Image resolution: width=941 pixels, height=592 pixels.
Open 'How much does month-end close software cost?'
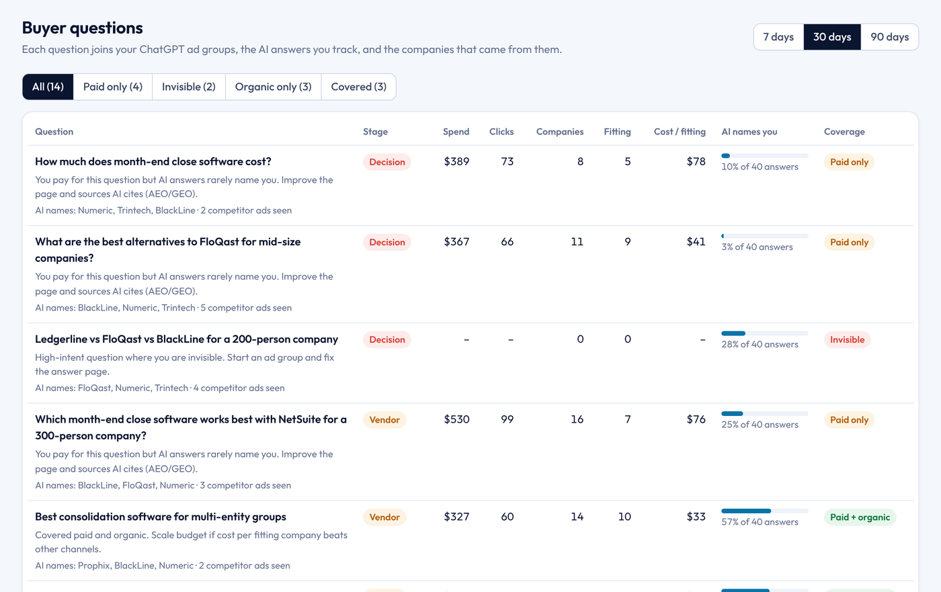click(x=153, y=161)
